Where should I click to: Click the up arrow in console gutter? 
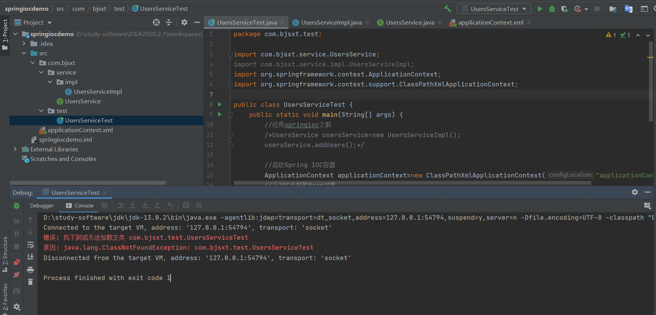[30, 220]
